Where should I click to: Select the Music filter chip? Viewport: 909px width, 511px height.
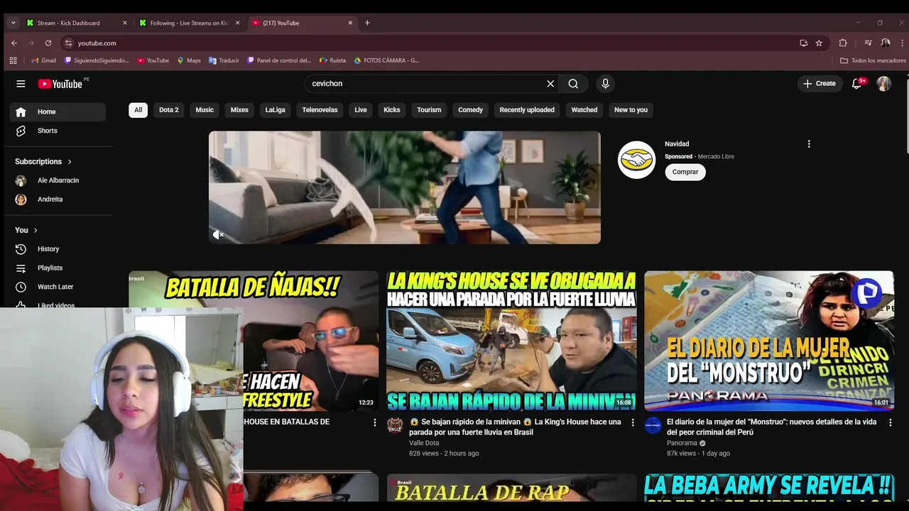205,110
